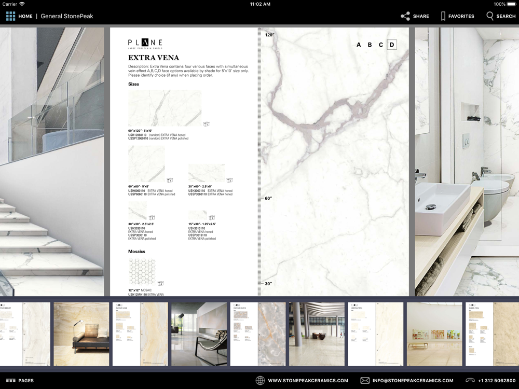
Task: Open the last spec page thumbnail in the strip
Action: tap(492, 334)
